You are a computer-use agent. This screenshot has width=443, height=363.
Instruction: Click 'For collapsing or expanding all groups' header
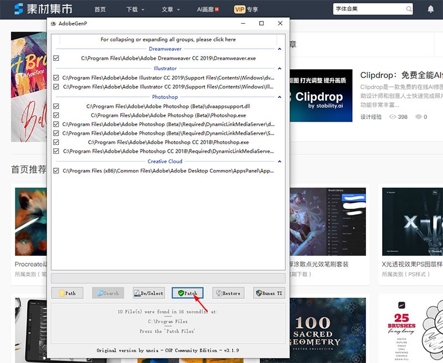pyautogui.click(x=168, y=39)
